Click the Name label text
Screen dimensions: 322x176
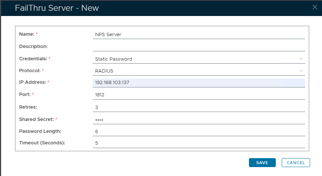26,34
